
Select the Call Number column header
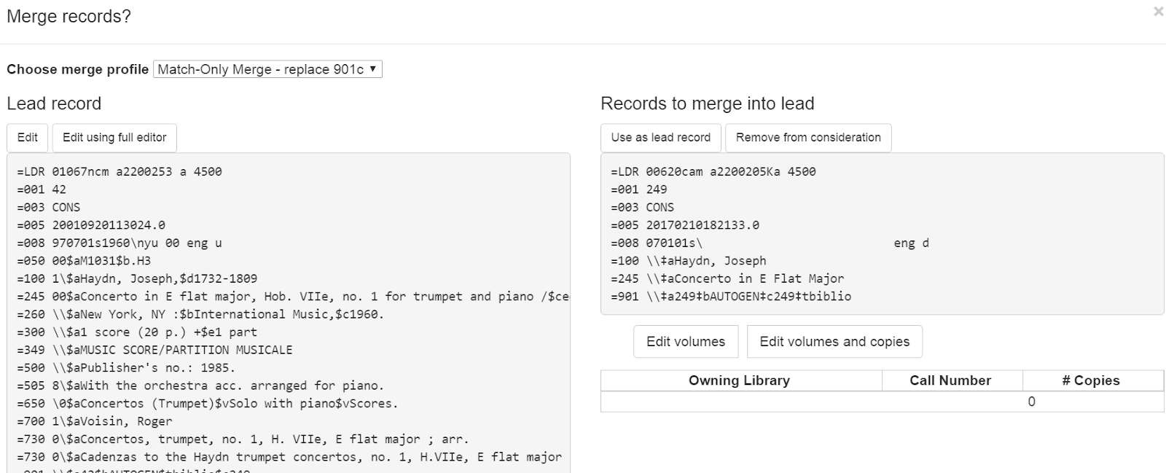pyautogui.click(x=950, y=380)
